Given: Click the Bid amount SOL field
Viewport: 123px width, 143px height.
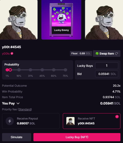Looking at the screenshot, I should point(107,74).
